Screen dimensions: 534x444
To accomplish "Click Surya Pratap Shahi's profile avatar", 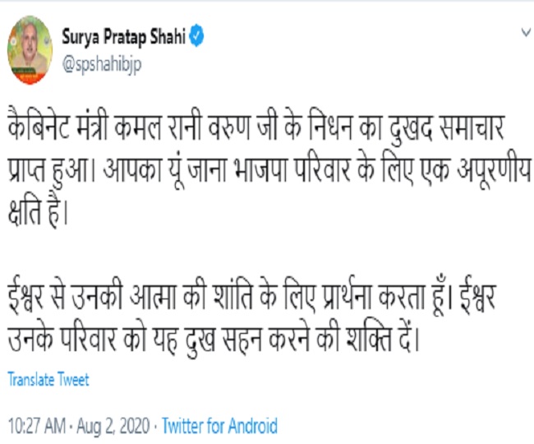I will (x=30, y=49).
